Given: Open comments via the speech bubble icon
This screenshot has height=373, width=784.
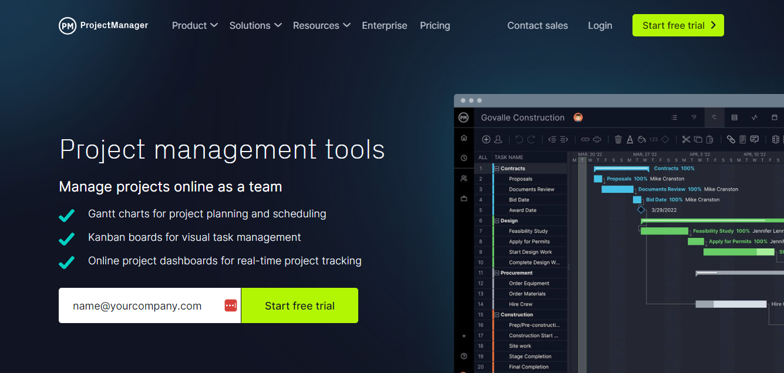Looking at the screenshot, I should (755, 139).
